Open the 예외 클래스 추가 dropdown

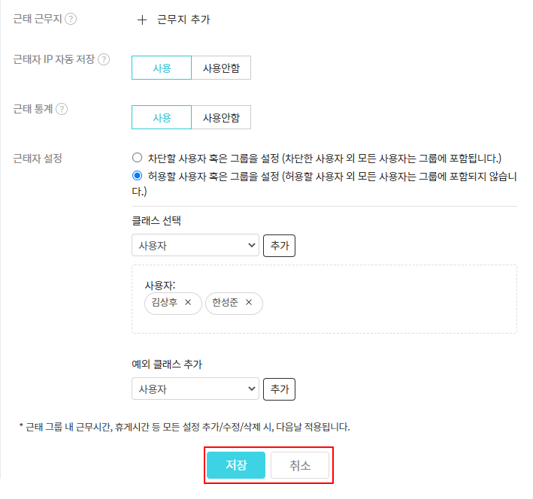tap(195, 389)
